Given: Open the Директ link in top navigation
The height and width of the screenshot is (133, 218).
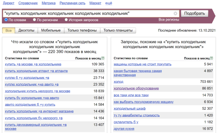Looking at the screenshot, I should tap(9, 3).
